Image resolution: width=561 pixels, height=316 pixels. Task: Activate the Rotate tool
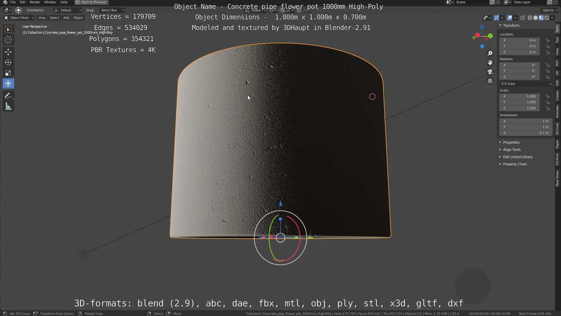8,63
